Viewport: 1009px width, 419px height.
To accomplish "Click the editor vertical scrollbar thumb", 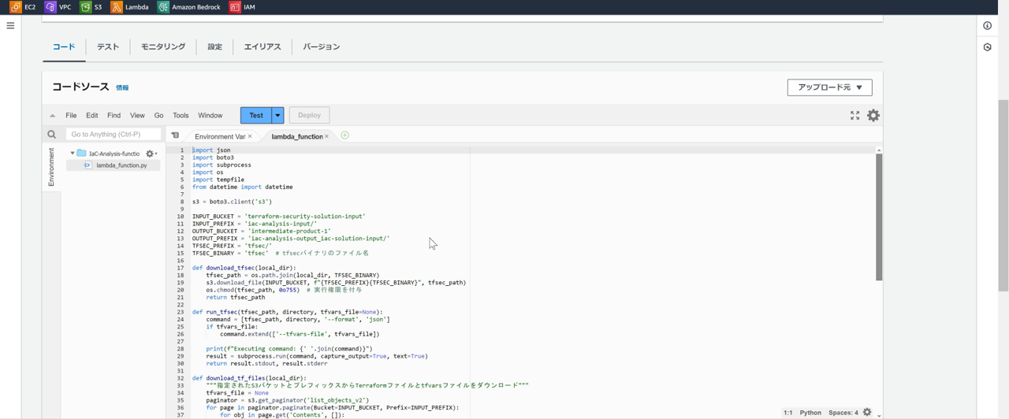I will tap(879, 217).
